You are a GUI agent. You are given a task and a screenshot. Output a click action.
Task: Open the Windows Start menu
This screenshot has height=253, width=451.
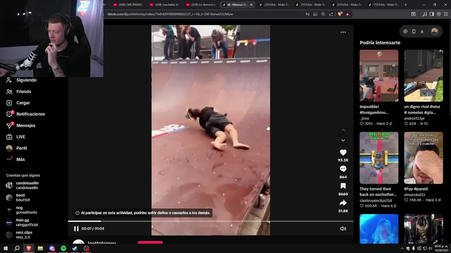coord(5,248)
